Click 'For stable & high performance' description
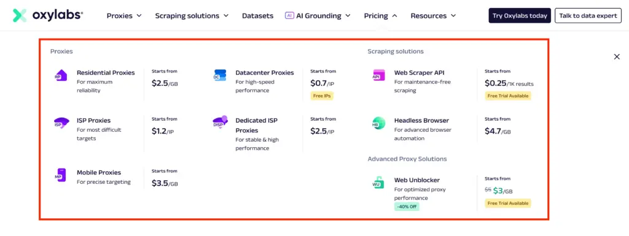Image resolution: width=629 pixels, height=236 pixels. [x=257, y=144]
